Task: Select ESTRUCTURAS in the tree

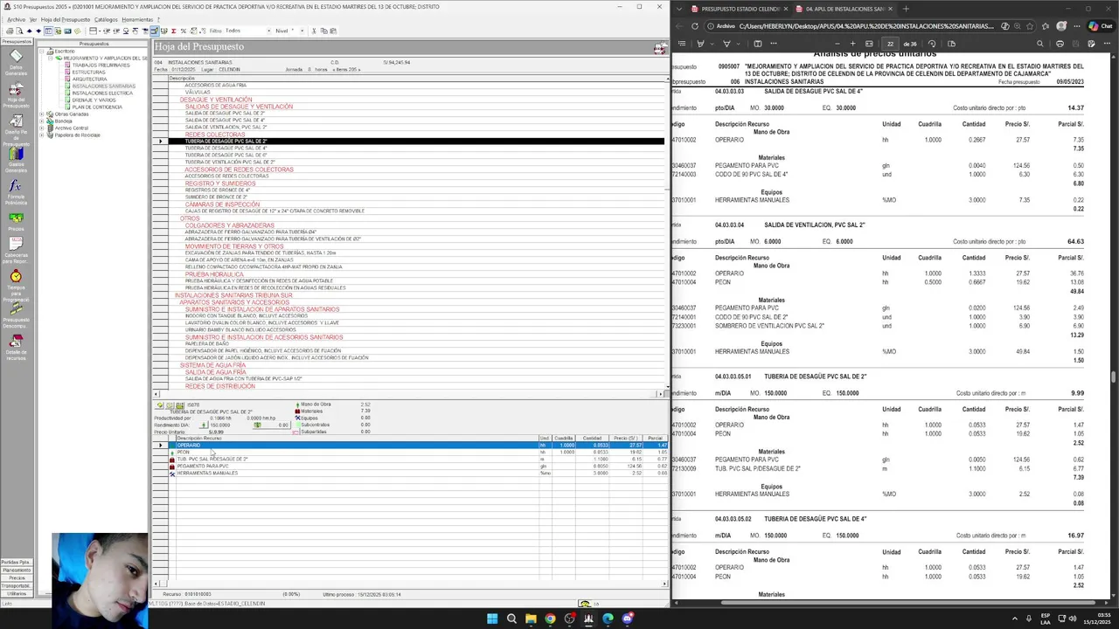Action: (88, 73)
